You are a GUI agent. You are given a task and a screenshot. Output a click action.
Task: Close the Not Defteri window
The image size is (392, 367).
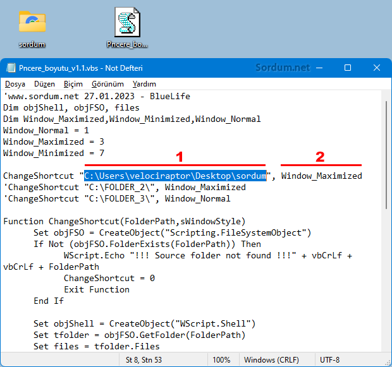tap(377, 68)
